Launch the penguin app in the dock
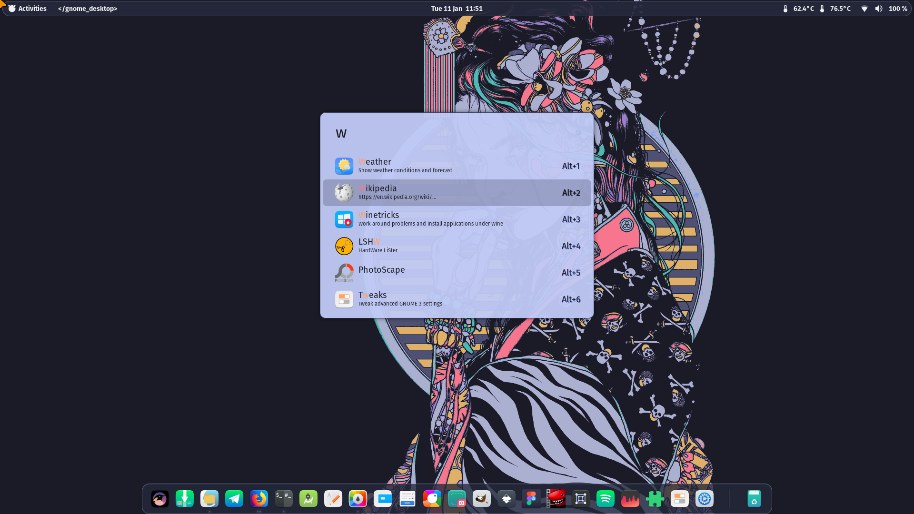This screenshot has height=514, width=914. pyautogui.click(x=160, y=499)
